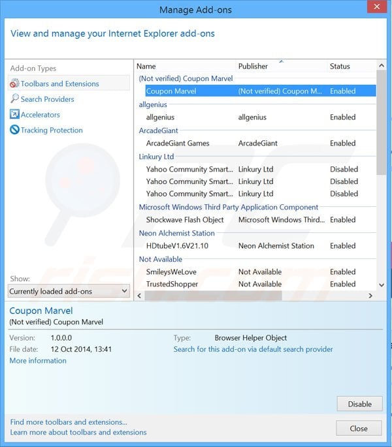Click the Close button
This screenshot has height=447, width=392.
pos(359,428)
